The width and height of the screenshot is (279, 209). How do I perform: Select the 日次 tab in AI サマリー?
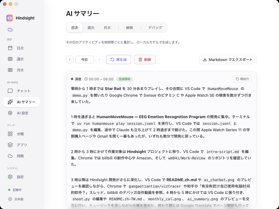point(75,28)
